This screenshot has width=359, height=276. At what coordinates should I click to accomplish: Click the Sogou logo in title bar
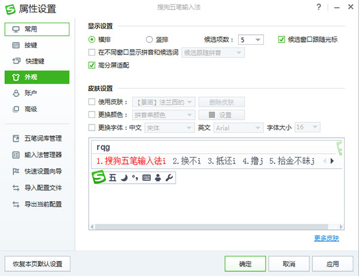coord(10,10)
